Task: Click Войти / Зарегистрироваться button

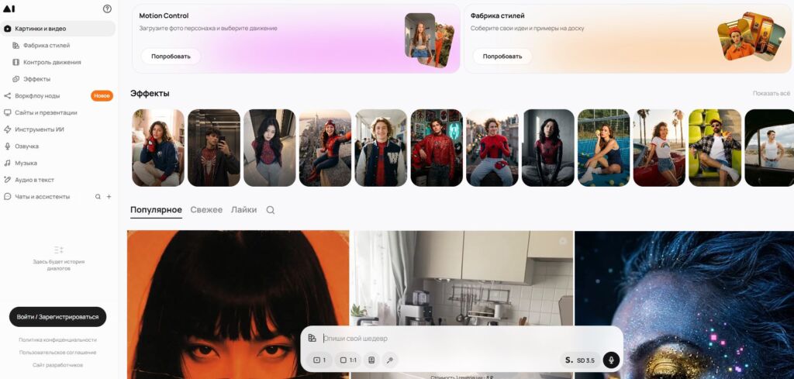Action: pyautogui.click(x=57, y=317)
